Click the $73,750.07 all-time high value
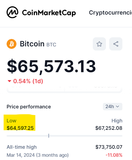 (x=109, y=147)
